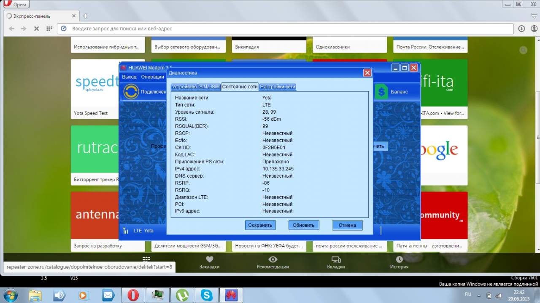Open the Википедия speed dial tile
Screen dimensions: 540x303
(x=269, y=45)
